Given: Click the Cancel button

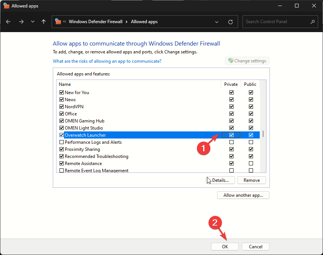Looking at the screenshot, I should point(255,246).
